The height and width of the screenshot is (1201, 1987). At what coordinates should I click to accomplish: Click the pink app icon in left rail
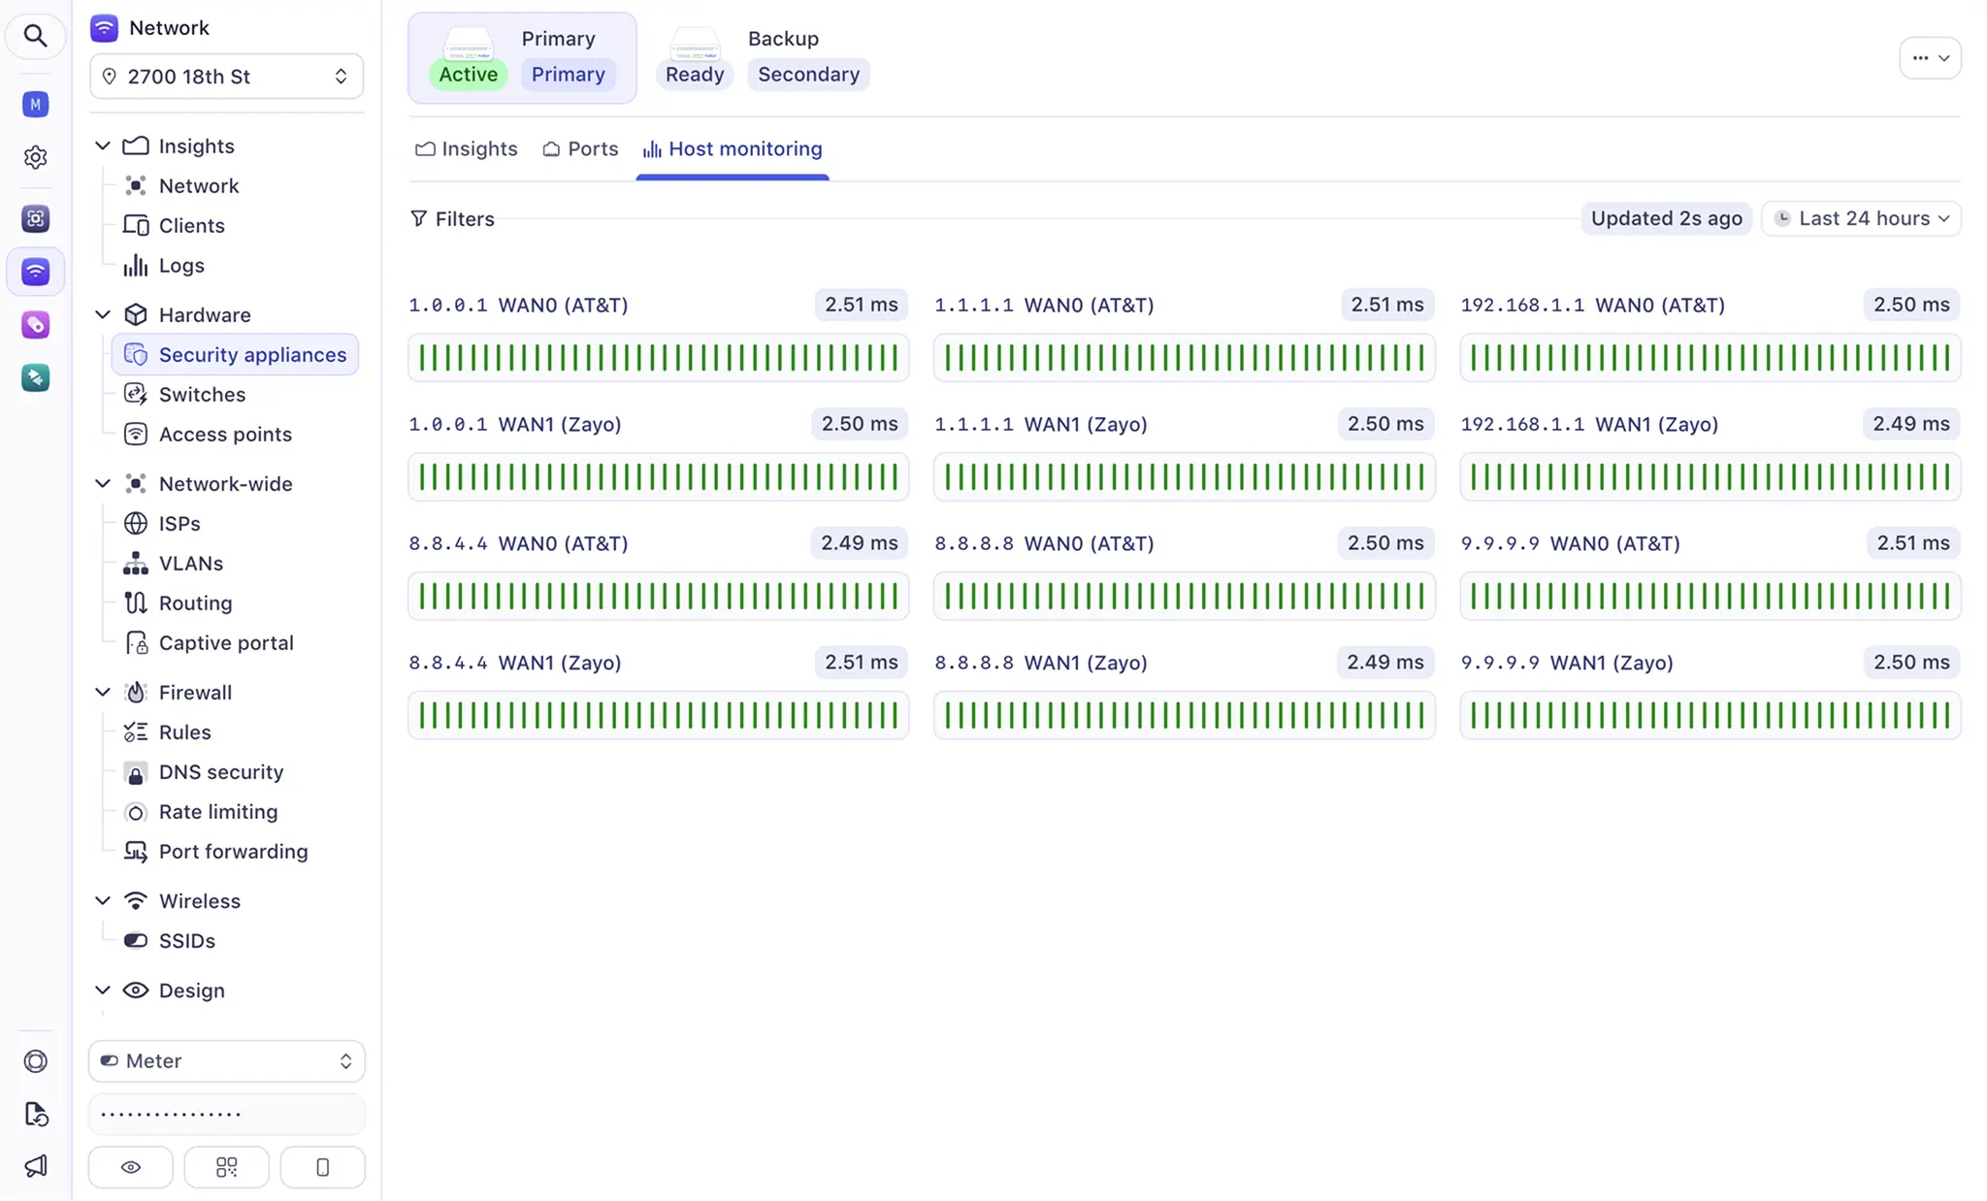[36, 325]
